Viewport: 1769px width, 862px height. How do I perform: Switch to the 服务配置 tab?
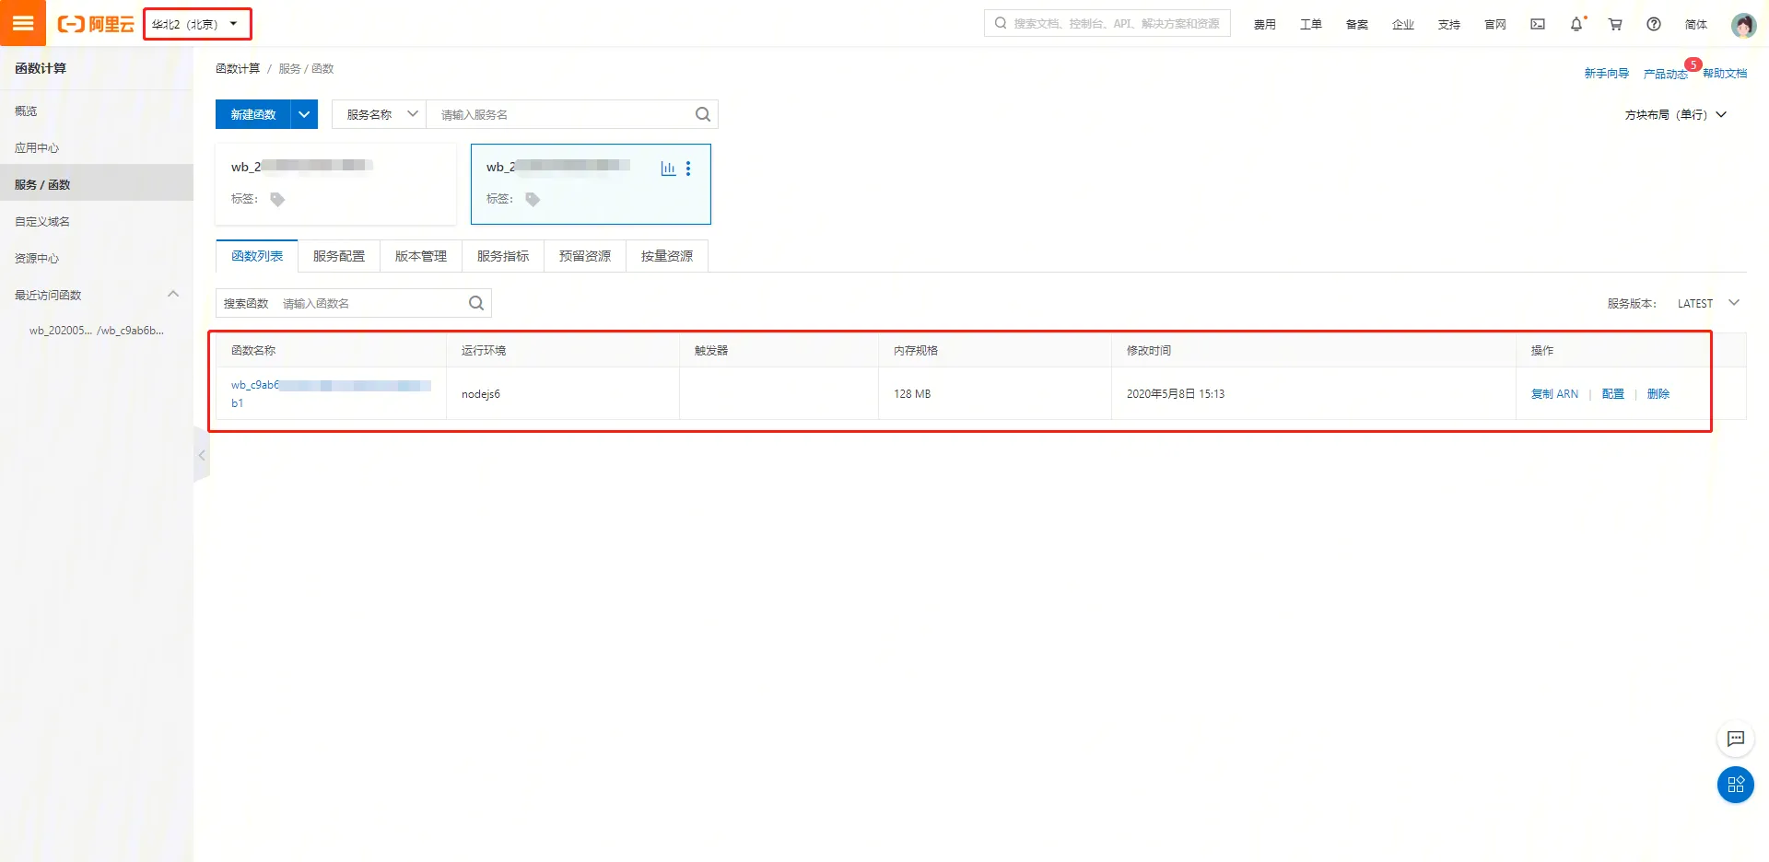pos(339,256)
